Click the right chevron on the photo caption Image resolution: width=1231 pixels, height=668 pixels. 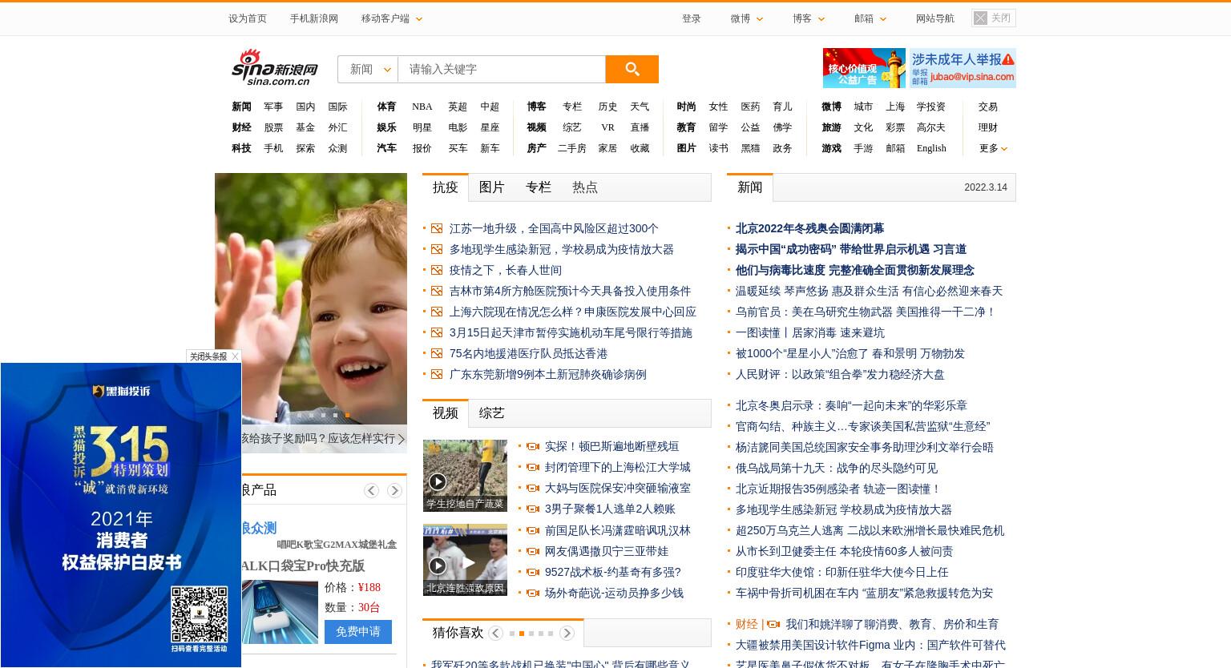pyautogui.click(x=402, y=439)
